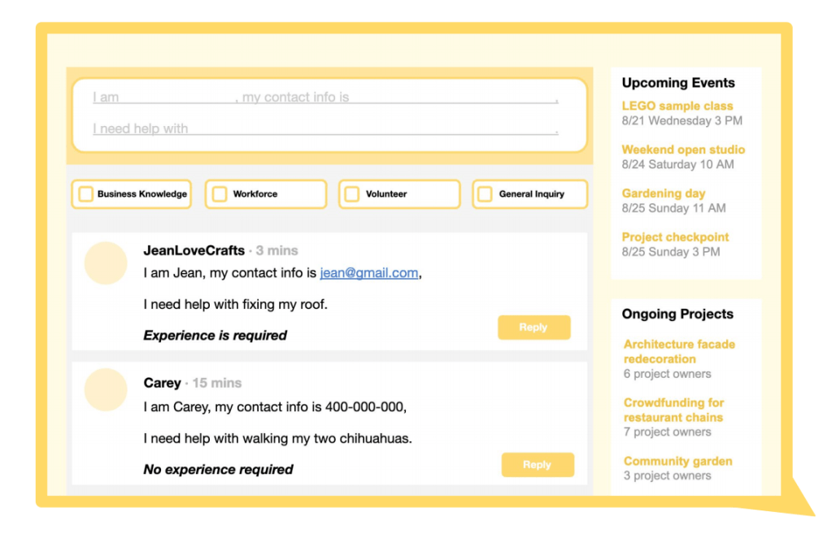The width and height of the screenshot is (832, 560).
Task: Click the name blank after 'I am'
Action: click(x=177, y=98)
